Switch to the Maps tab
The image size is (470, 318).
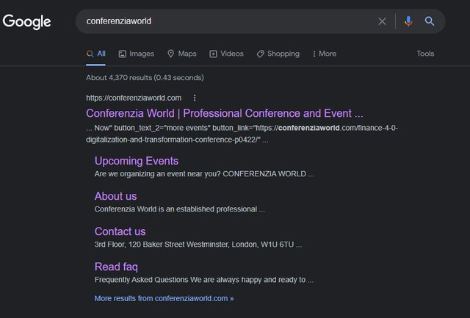coord(182,54)
